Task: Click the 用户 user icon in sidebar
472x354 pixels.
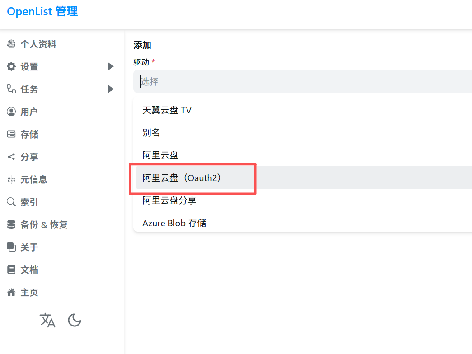Action: (11, 112)
